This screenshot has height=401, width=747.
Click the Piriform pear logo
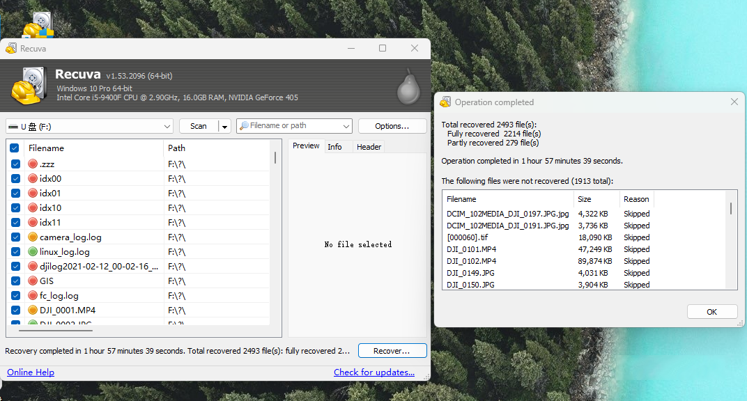pyautogui.click(x=408, y=87)
